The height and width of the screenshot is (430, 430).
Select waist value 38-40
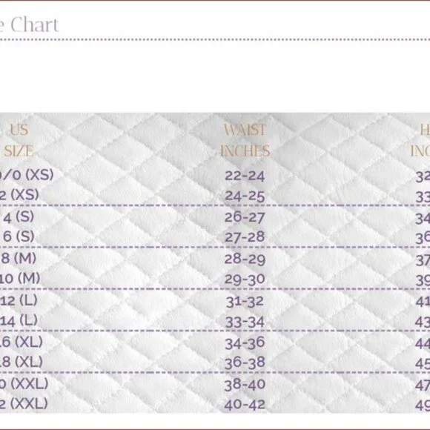click(x=245, y=385)
